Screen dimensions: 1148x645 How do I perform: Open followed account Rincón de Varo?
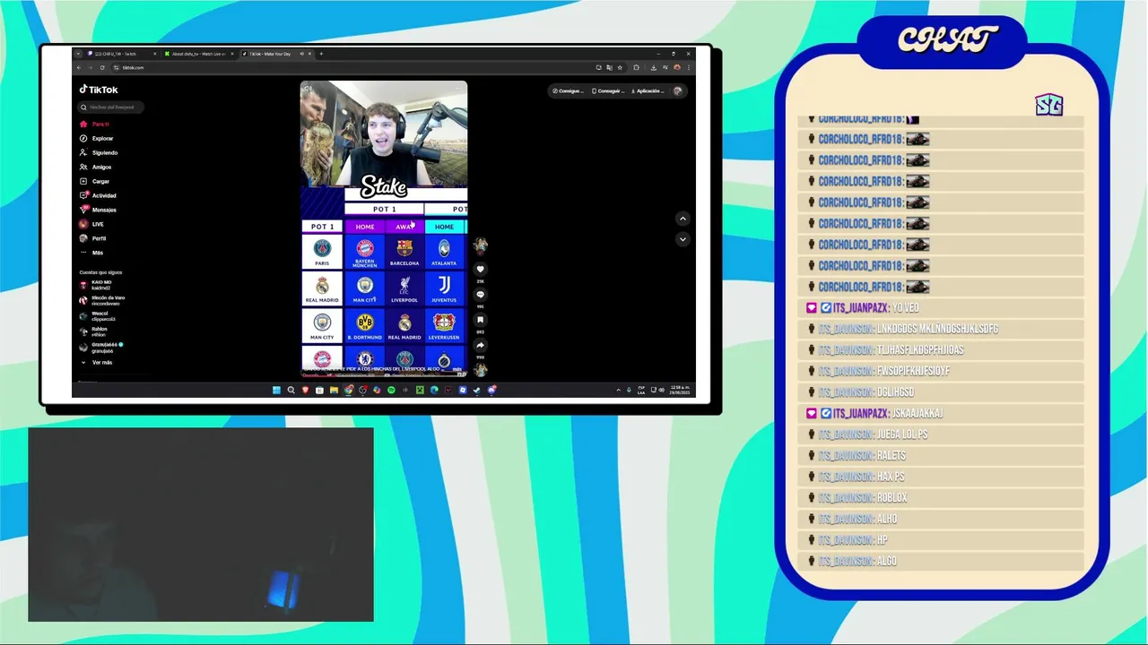click(x=100, y=300)
